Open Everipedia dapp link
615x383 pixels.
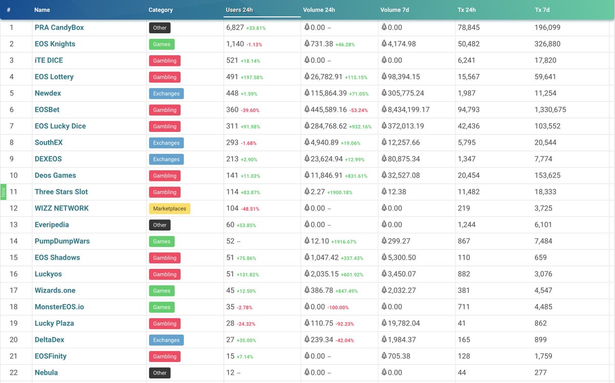point(52,224)
